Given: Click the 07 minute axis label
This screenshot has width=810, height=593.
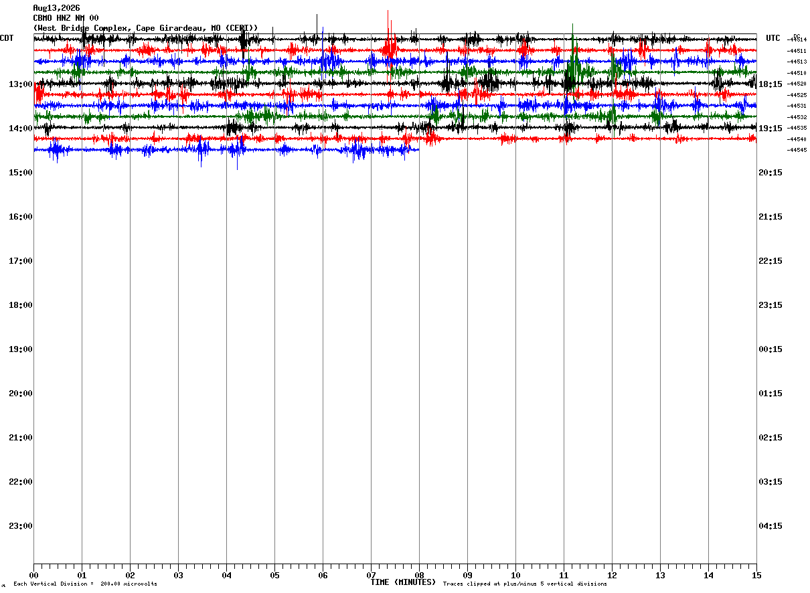Looking at the screenshot, I should pos(371,576).
